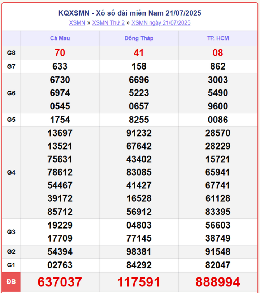Click the G4 number 83395
Viewport: 260px width, 293px height.
218,212
